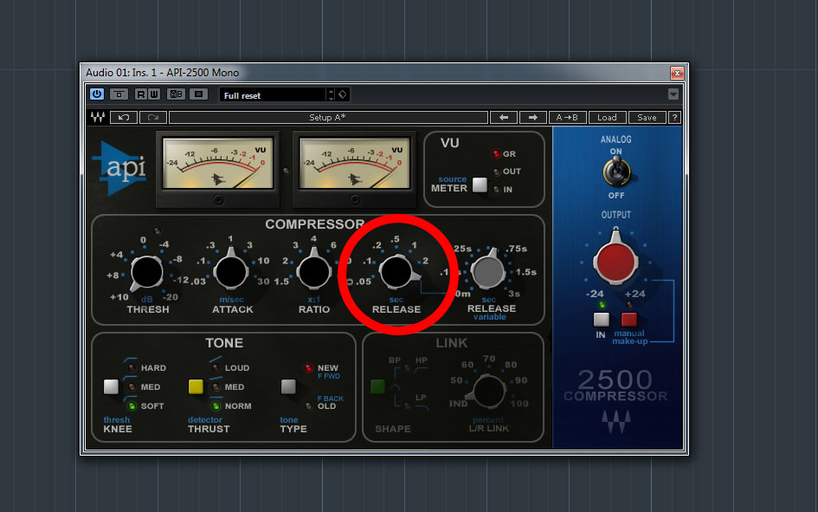Click the A→B copy button
Screen dimensions: 818x512
(568, 118)
